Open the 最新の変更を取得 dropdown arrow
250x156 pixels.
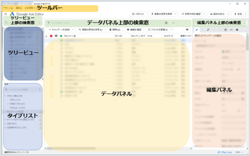175,14
